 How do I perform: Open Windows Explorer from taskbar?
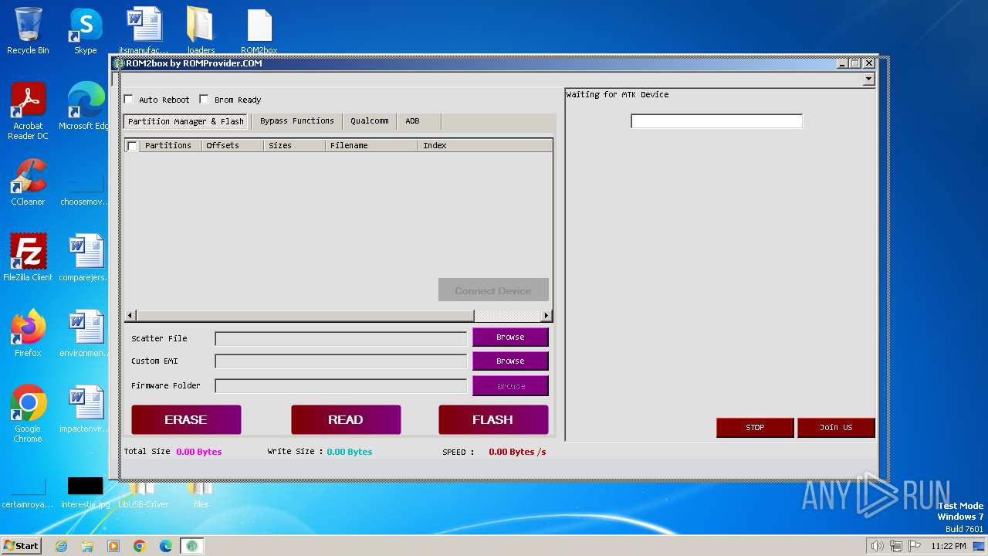click(x=87, y=546)
